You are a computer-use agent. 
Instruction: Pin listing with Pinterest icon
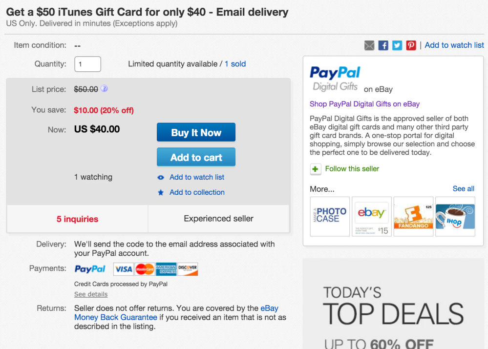coord(411,45)
